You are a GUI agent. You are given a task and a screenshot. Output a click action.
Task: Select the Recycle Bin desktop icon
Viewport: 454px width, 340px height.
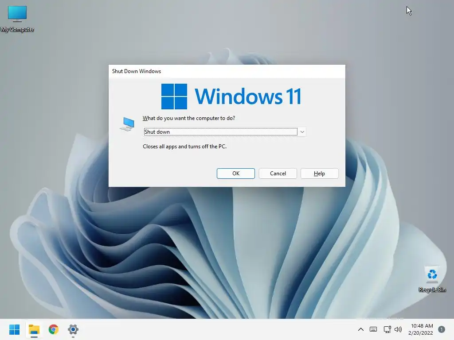tap(432, 279)
